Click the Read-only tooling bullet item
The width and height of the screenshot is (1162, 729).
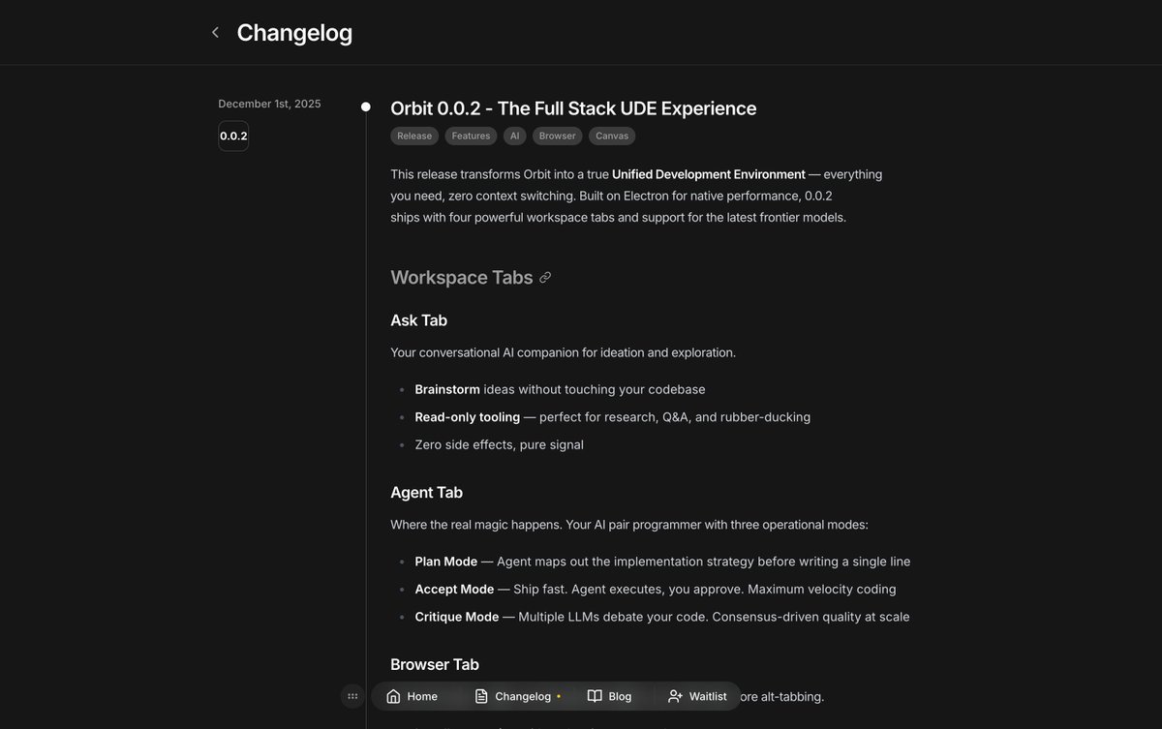tap(613, 417)
